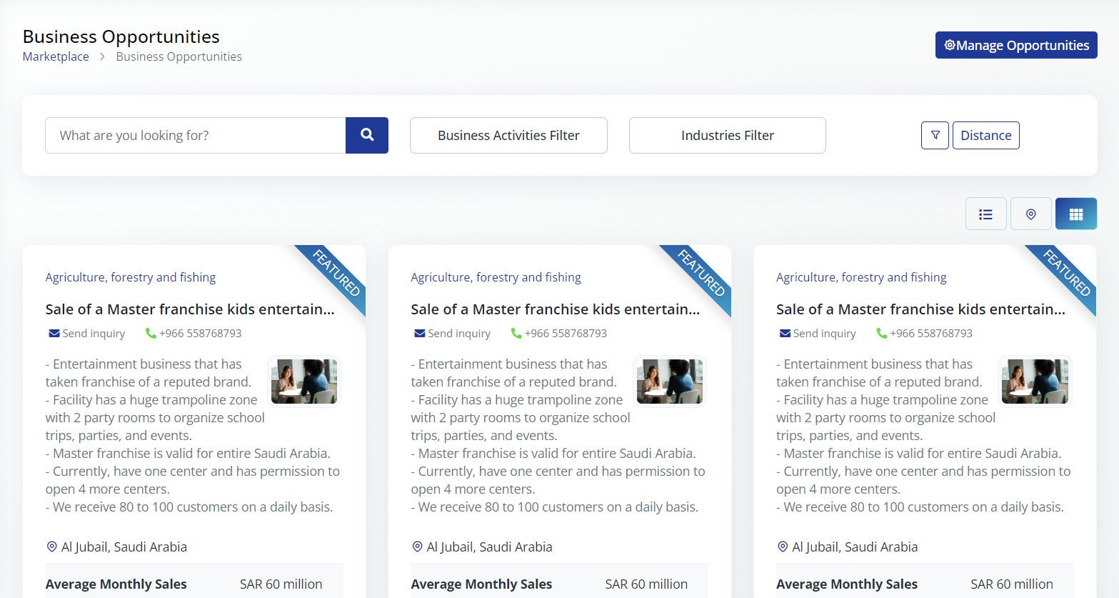Switch to list view layout
The image size is (1119, 598).
coord(985,214)
